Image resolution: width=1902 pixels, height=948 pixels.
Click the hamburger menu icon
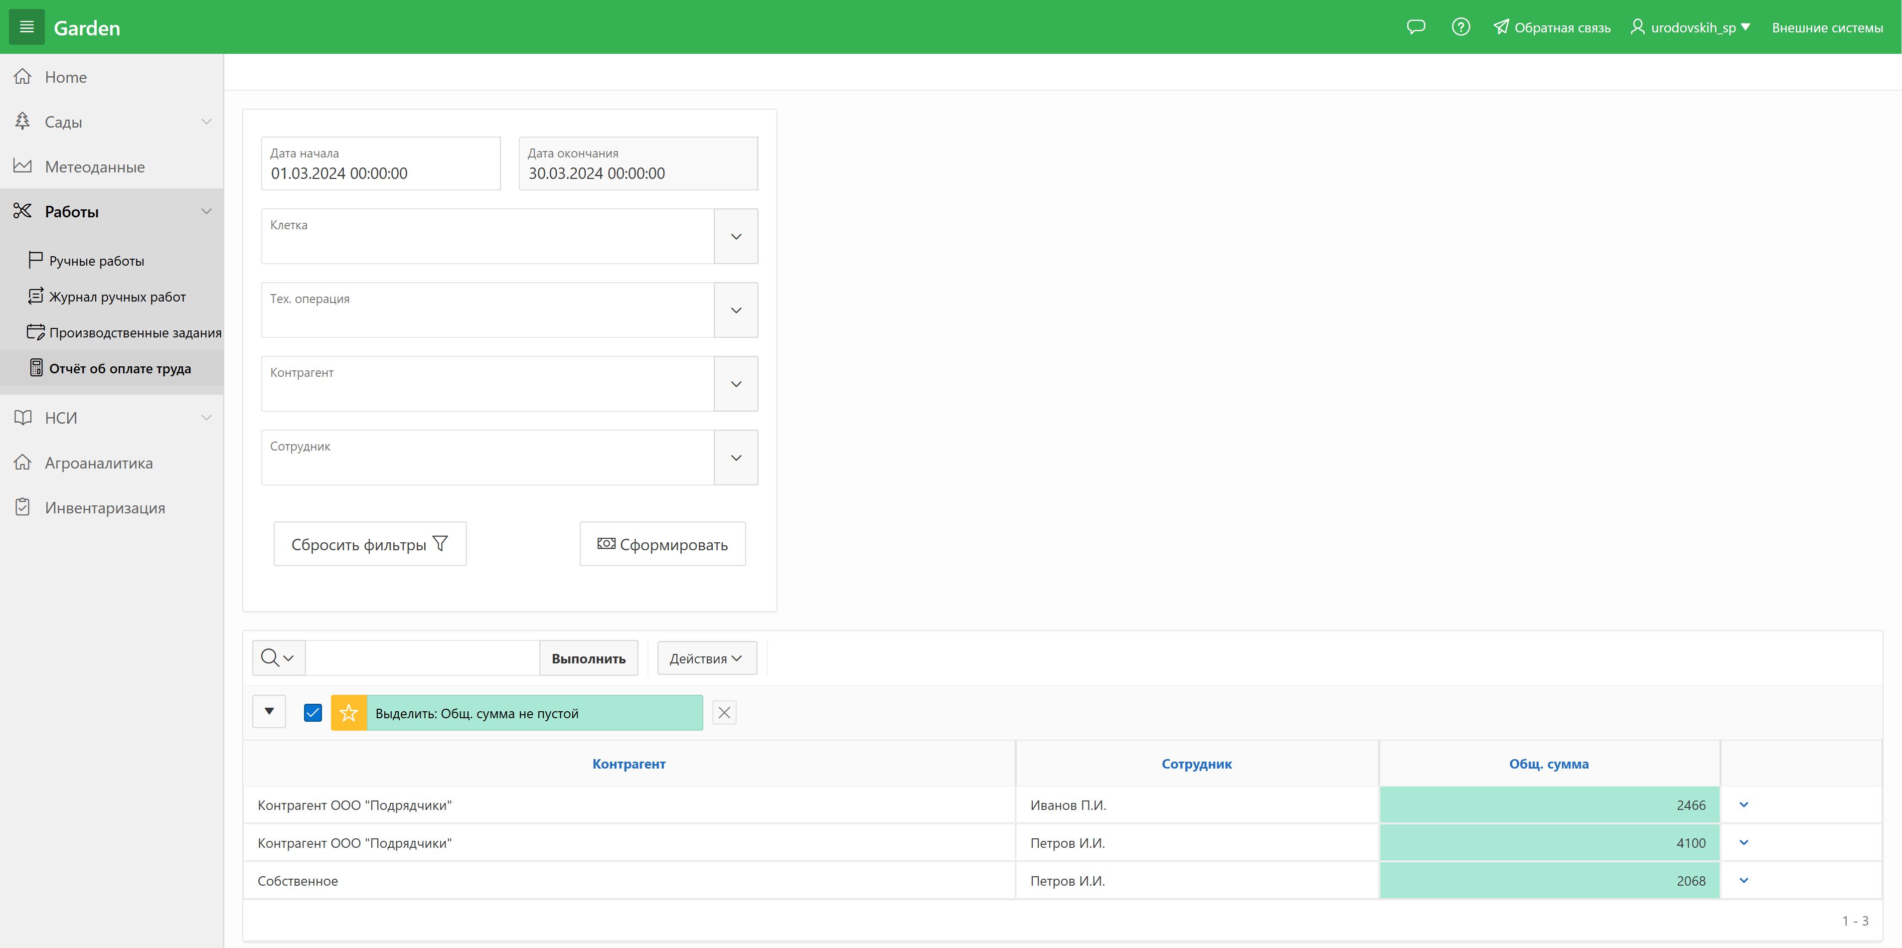click(x=26, y=27)
